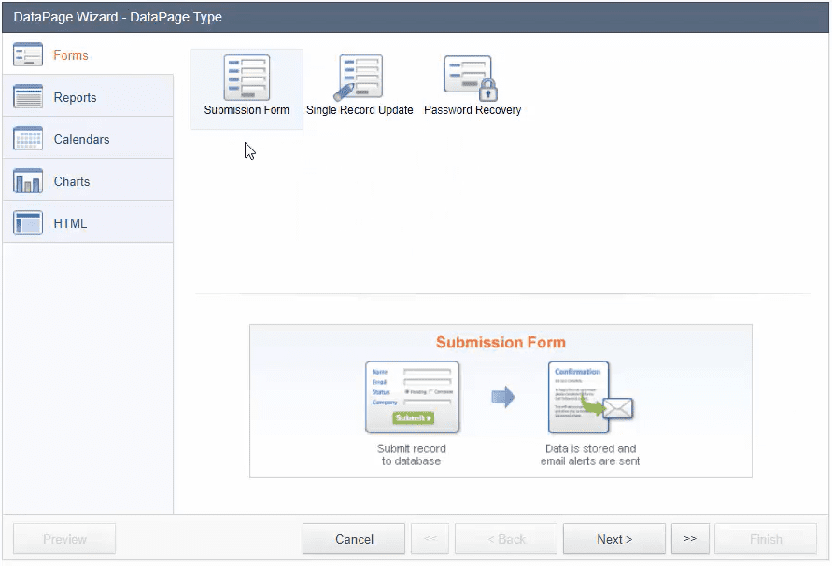Open the Calendars category text label
This screenshot has height=566, width=832.
tap(81, 140)
